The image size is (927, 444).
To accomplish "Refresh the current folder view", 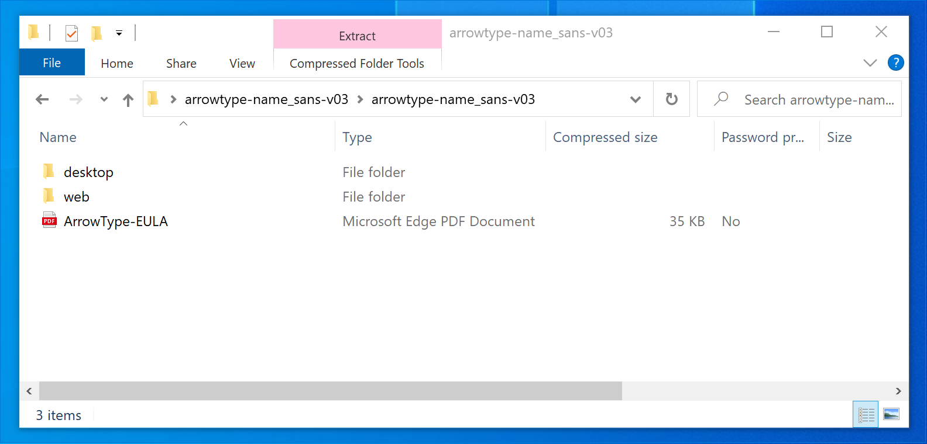I will click(x=672, y=99).
